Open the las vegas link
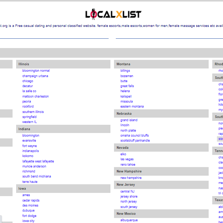 coord(127,159)
